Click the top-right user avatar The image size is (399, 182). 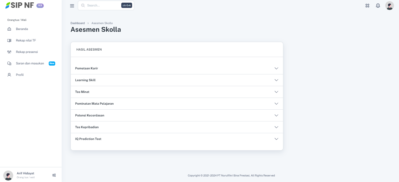(x=389, y=6)
